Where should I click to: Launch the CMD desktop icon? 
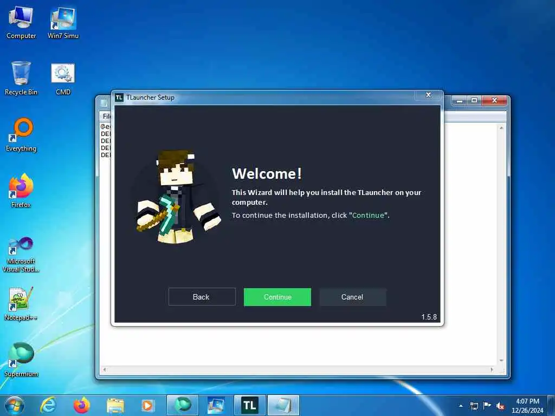(63, 79)
